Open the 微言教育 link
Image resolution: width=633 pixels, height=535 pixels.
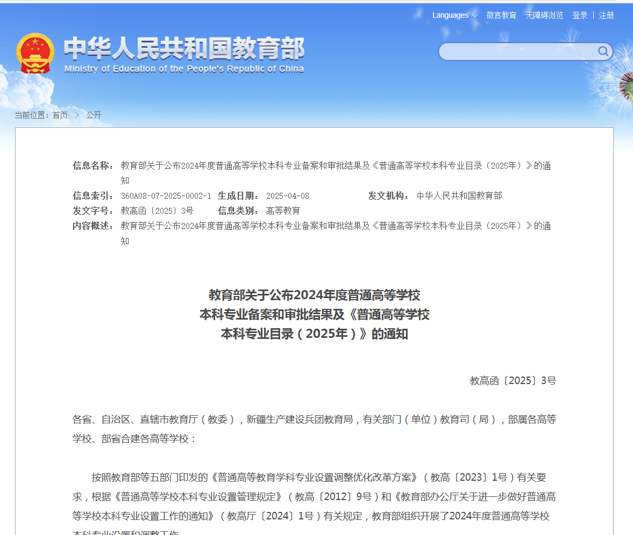(501, 15)
